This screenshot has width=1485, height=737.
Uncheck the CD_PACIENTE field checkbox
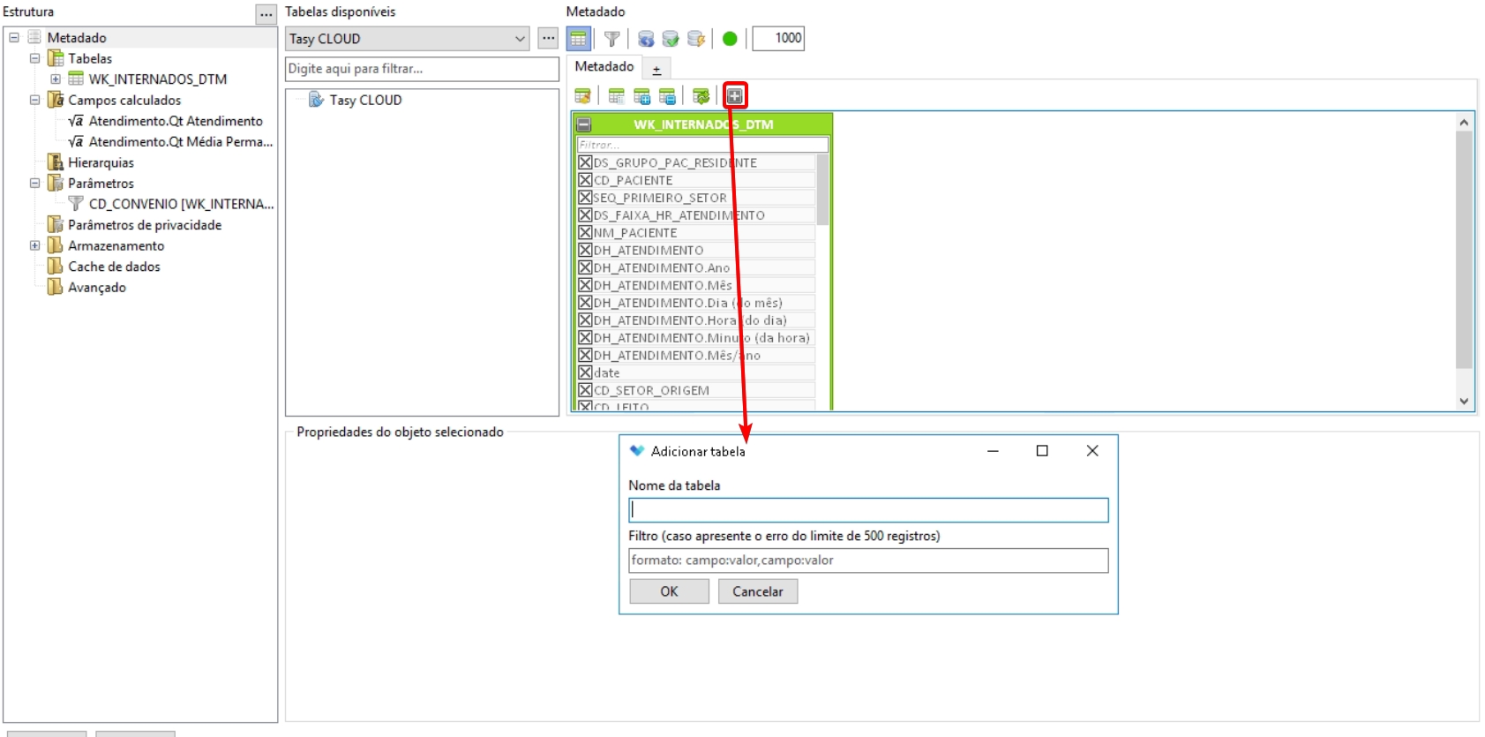point(585,180)
